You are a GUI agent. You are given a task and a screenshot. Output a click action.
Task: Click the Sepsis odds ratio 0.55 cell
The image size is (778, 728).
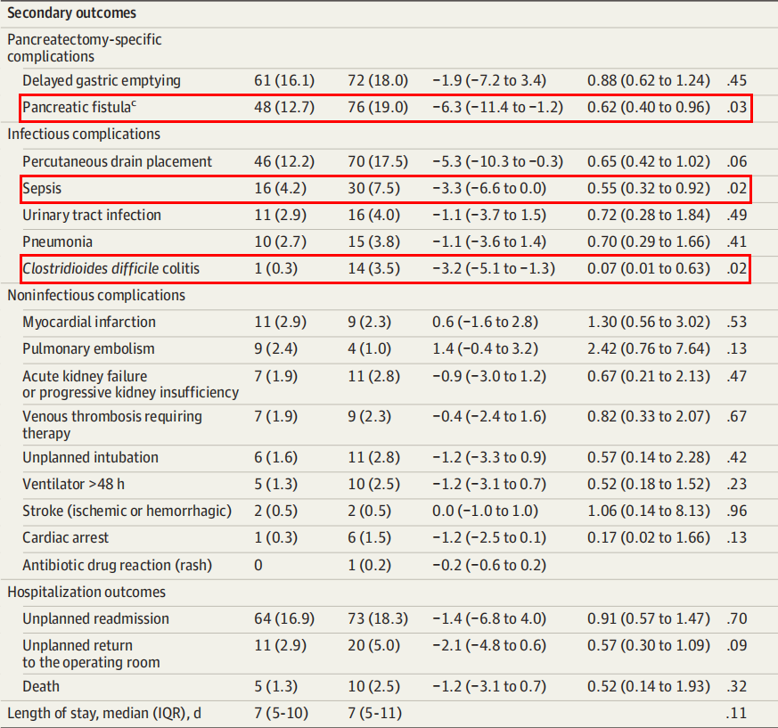pos(648,189)
